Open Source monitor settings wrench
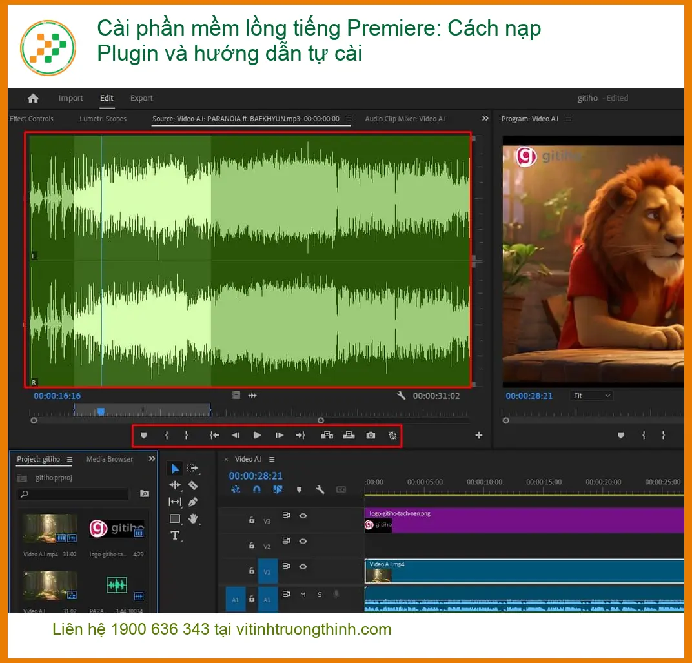692x663 pixels. tap(401, 396)
